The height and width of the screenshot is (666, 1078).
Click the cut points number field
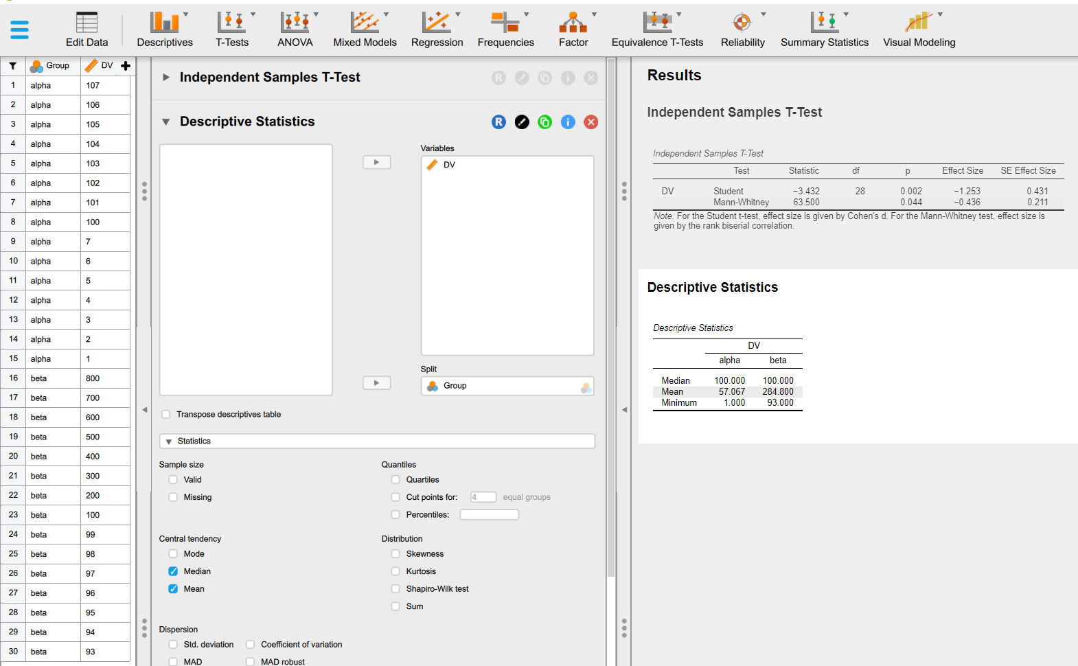(483, 497)
